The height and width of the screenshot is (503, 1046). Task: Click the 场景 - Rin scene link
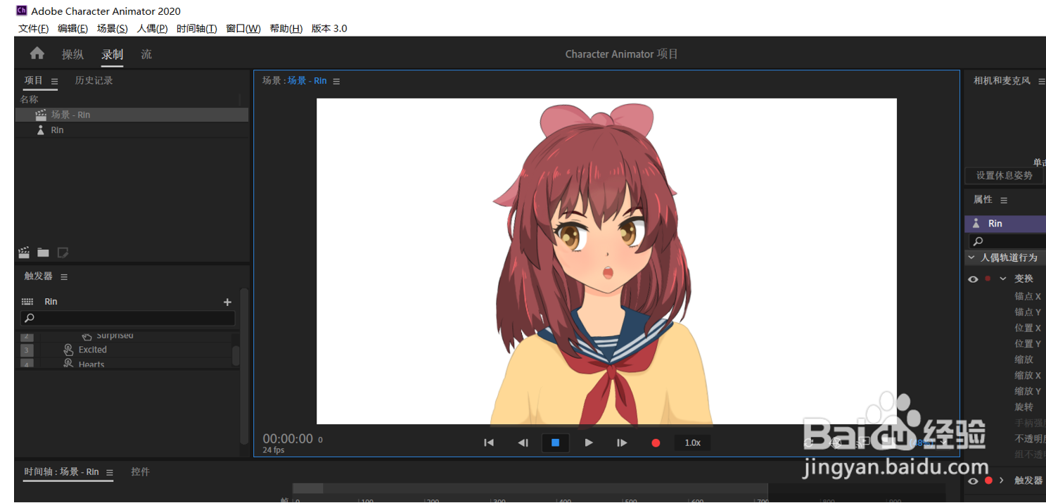[x=307, y=81]
